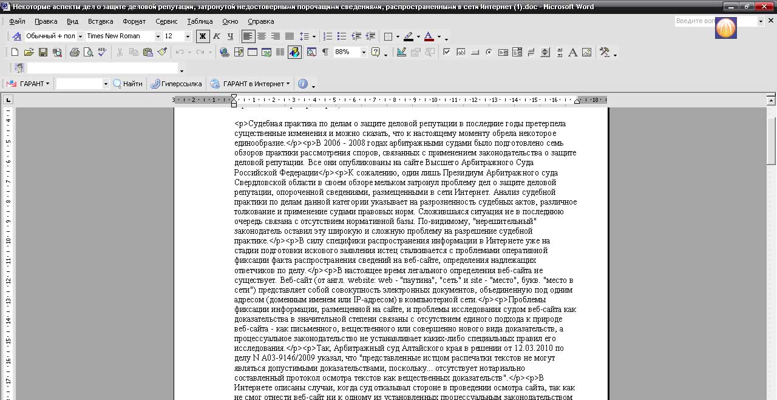Align text to the left
777x400 pixels.
(248, 36)
